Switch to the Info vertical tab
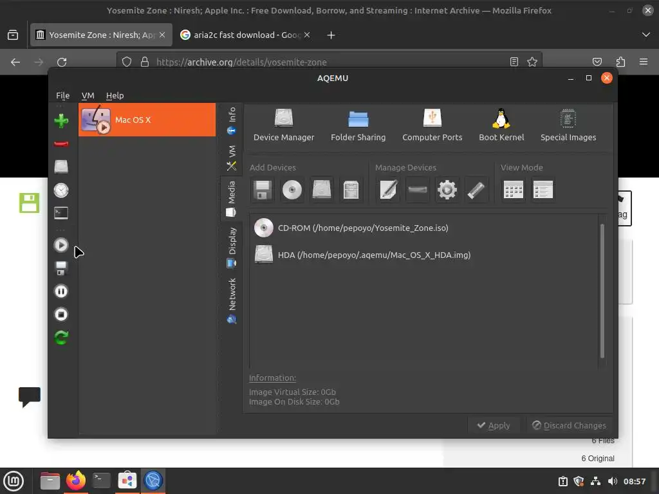The width and height of the screenshot is (659, 494). [x=232, y=120]
